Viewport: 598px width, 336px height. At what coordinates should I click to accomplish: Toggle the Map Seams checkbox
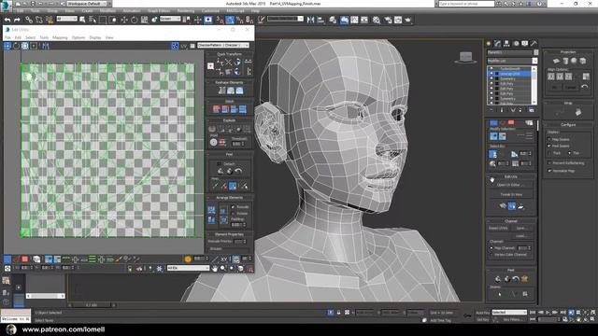[x=549, y=139]
